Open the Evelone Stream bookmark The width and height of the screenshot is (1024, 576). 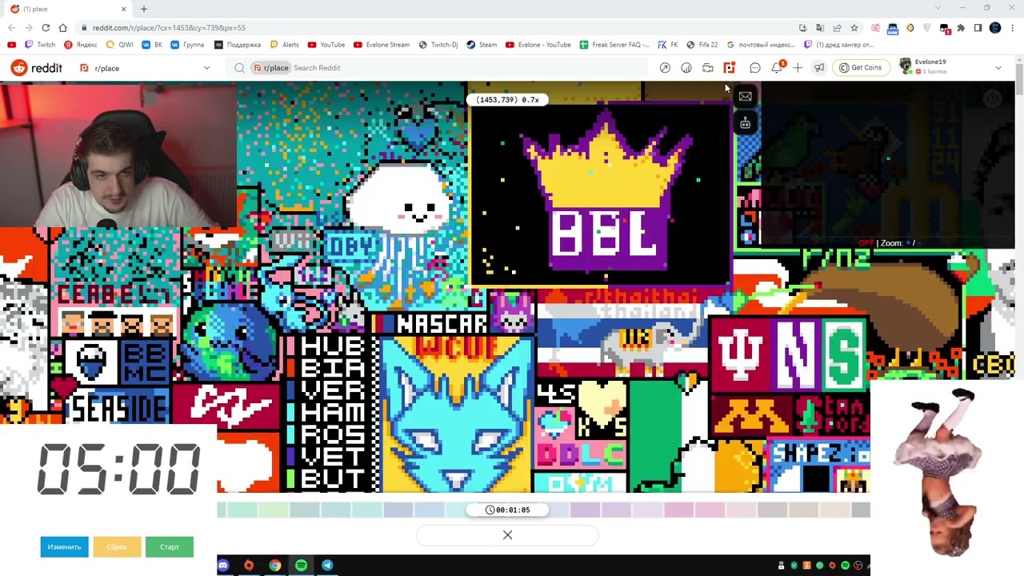tap(382, 45)
